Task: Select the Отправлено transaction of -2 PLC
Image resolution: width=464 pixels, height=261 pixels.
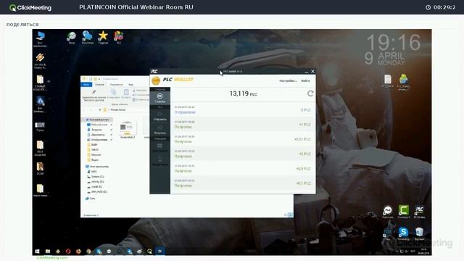Action: tap(243, 109)
